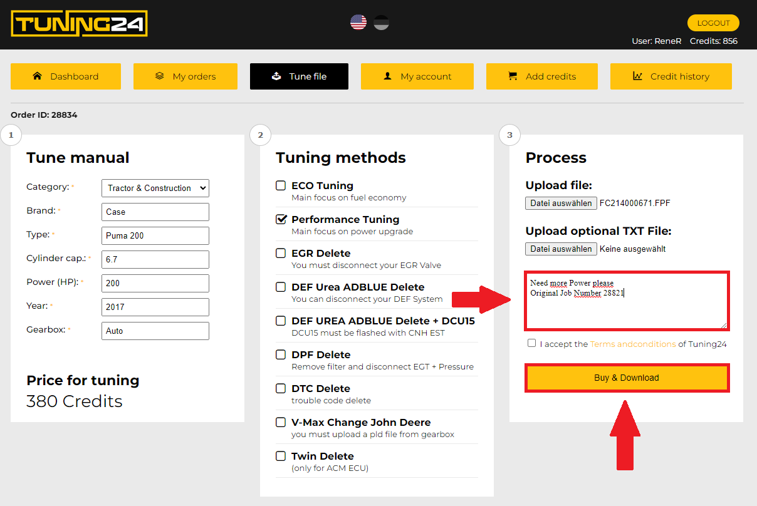
Task: Click the 380 Credits price text
Action: pos(75,401)
